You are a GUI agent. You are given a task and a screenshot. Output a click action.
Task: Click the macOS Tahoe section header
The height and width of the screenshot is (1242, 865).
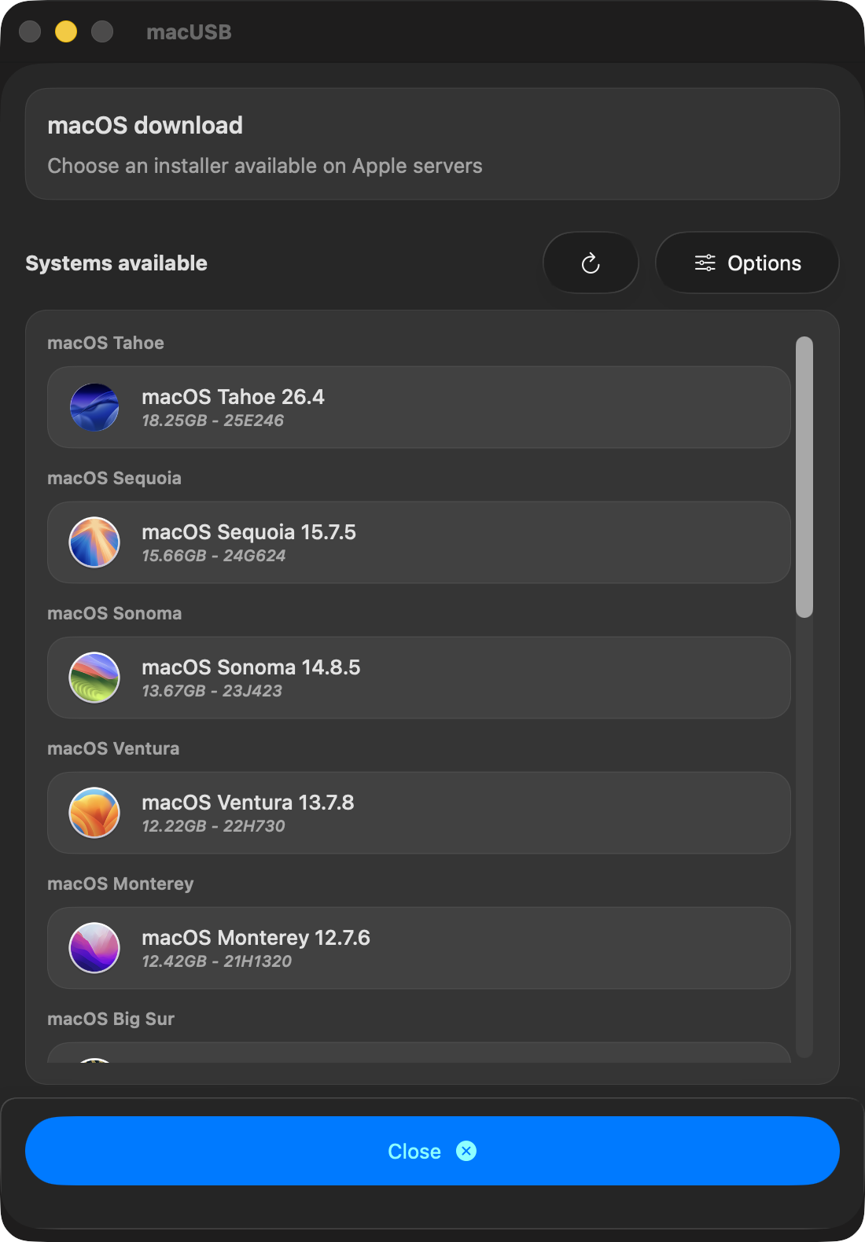tap(105, 343)
